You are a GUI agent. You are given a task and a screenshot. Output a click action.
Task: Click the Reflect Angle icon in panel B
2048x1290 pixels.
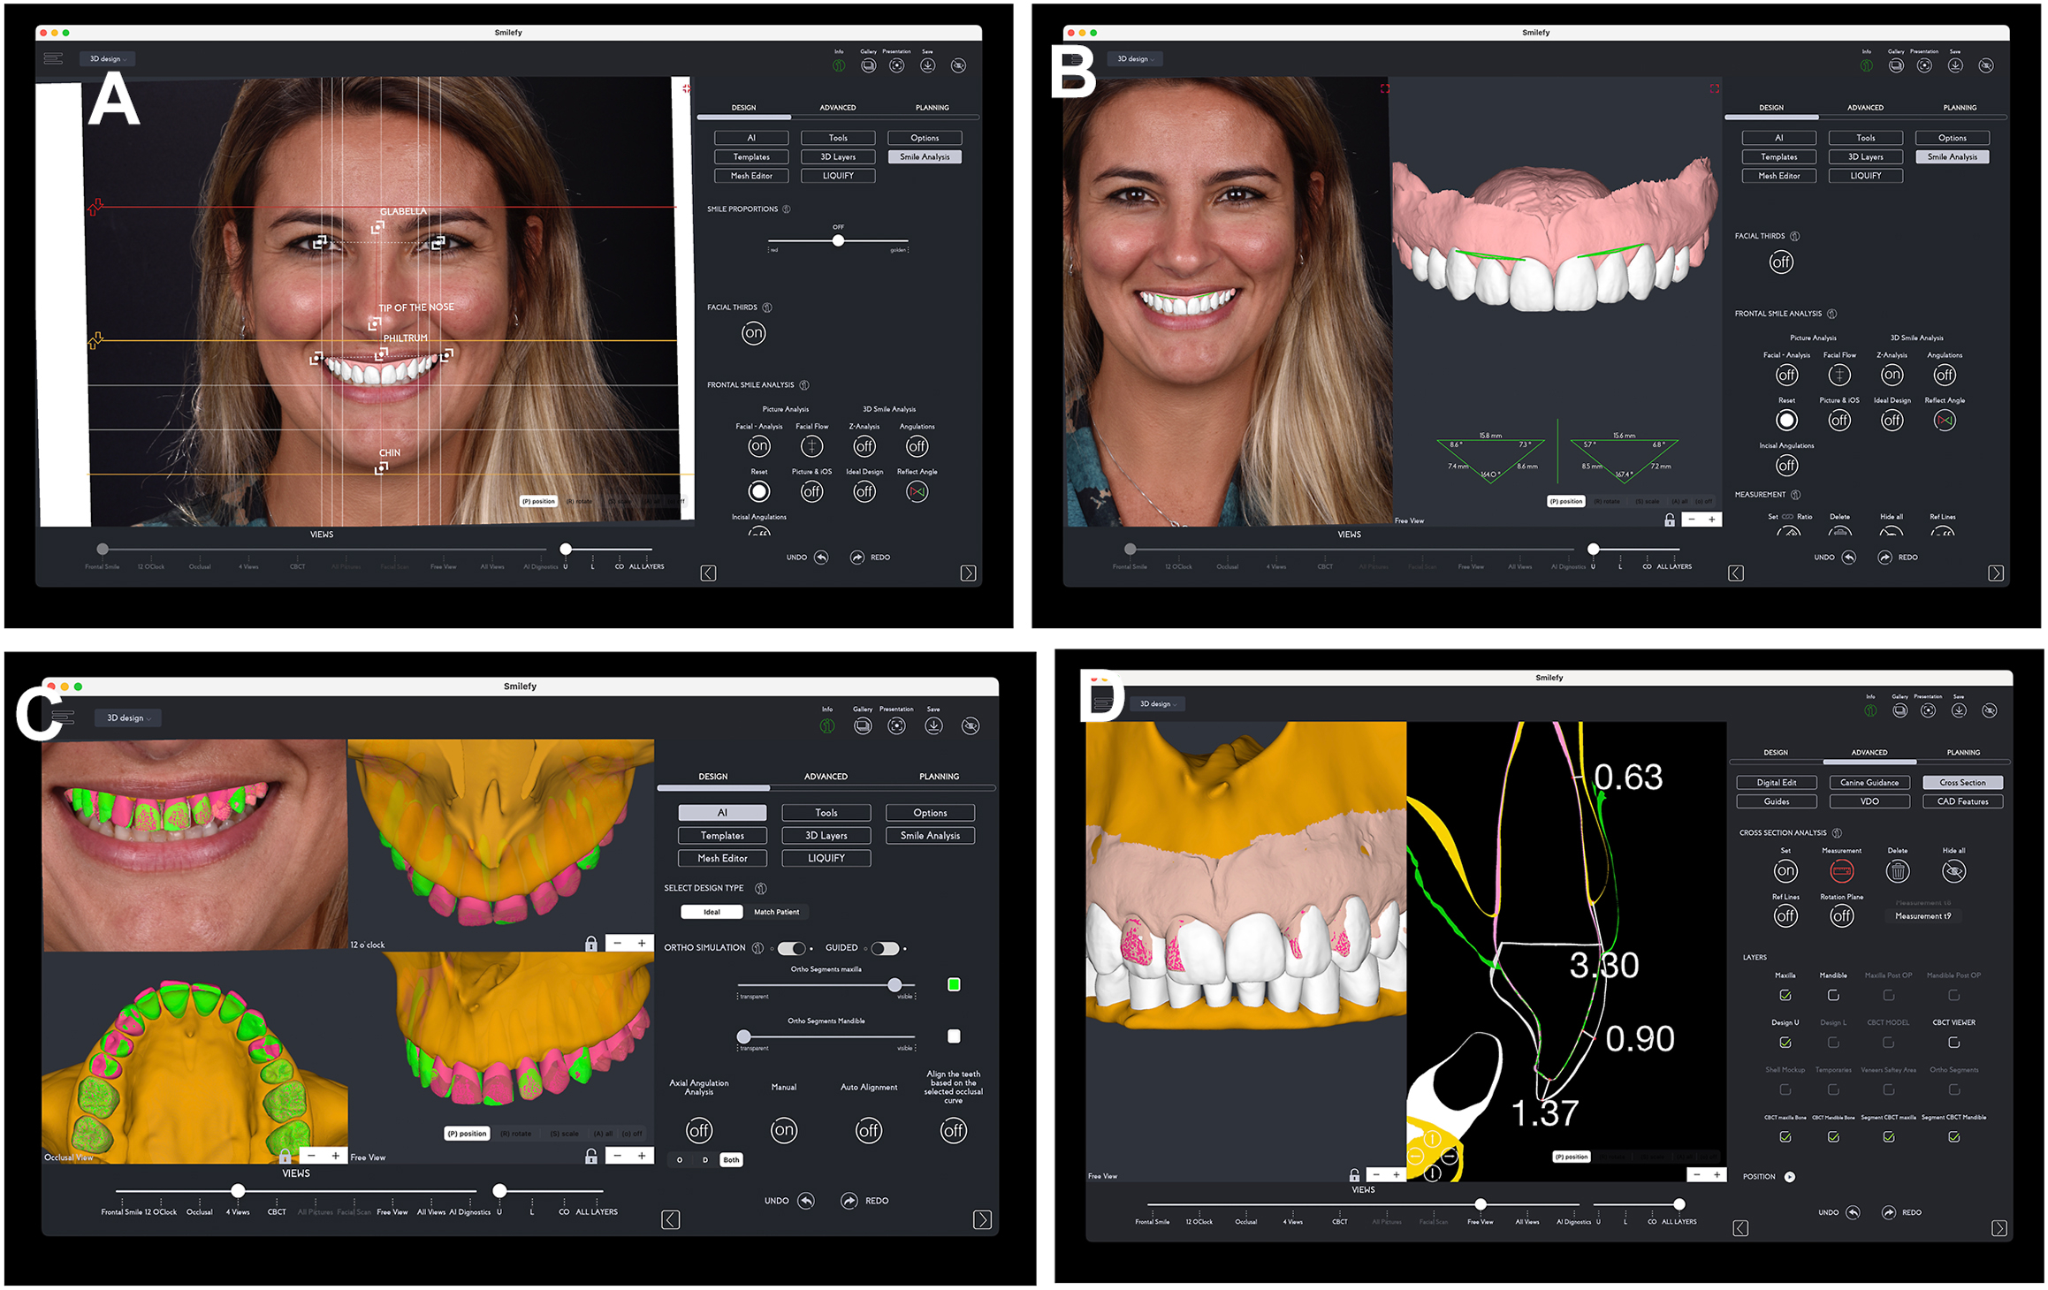[1945, 421]
